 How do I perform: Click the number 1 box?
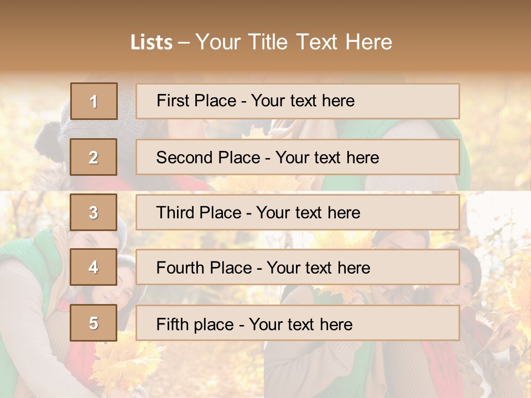(x=93, y=101)
